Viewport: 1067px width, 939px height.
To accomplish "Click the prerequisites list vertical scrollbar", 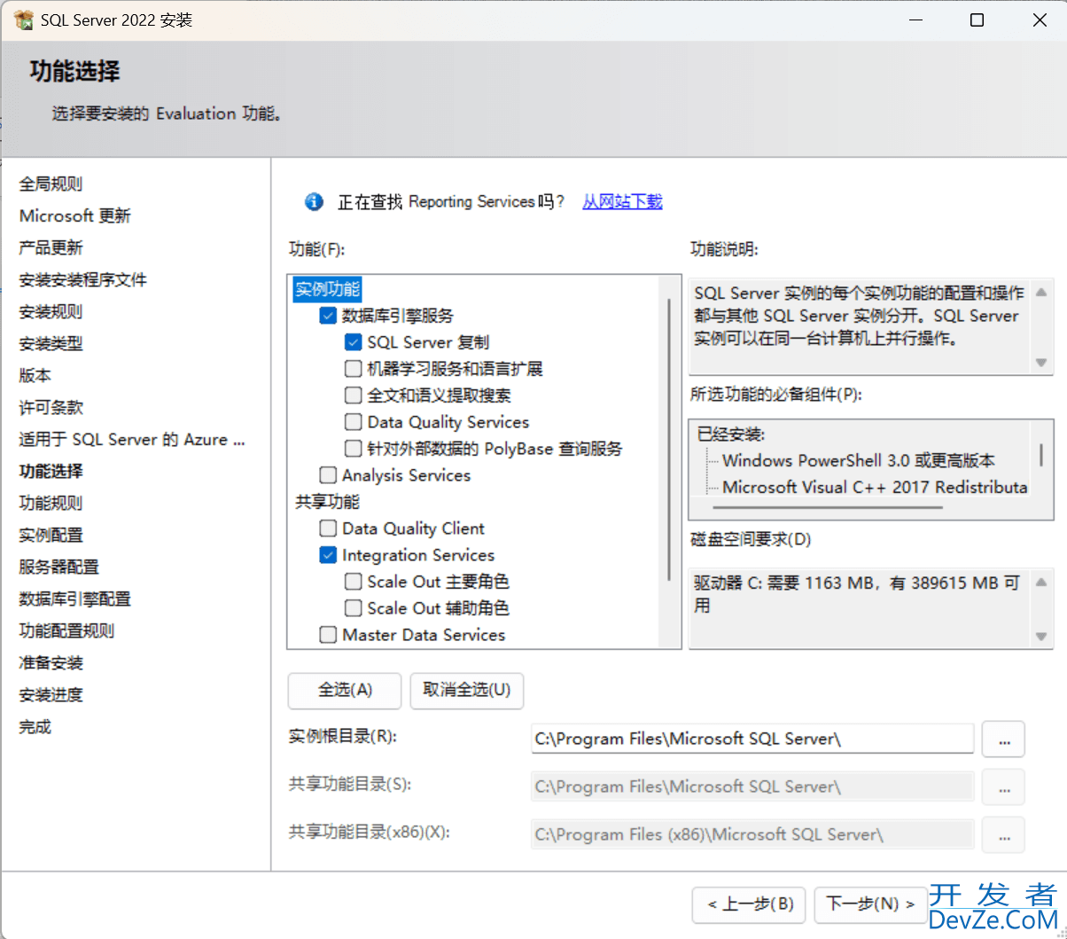I will pos(1041,456).
